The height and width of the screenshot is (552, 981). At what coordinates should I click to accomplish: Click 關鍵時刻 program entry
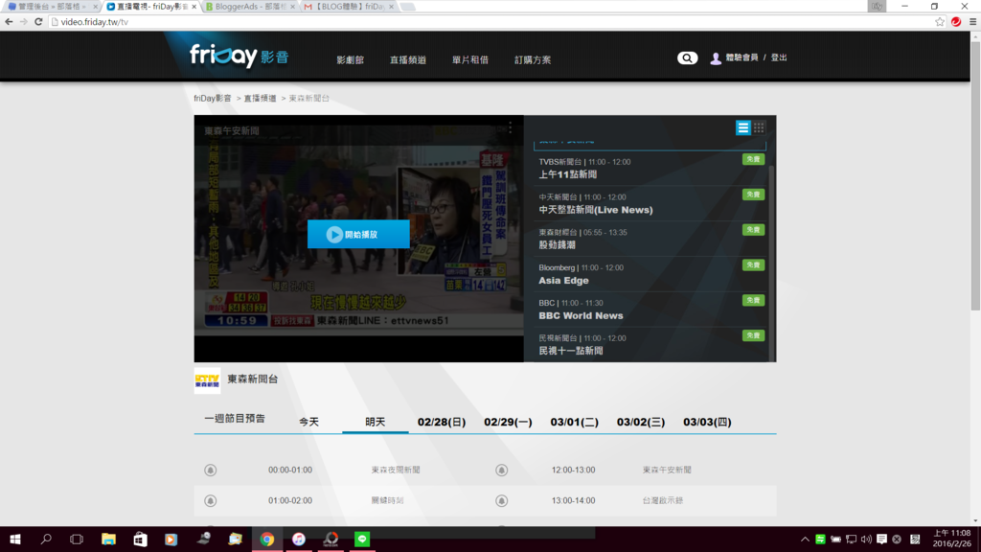387,500
